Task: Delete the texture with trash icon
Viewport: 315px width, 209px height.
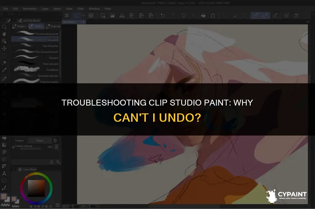Action: coord(55,140)
